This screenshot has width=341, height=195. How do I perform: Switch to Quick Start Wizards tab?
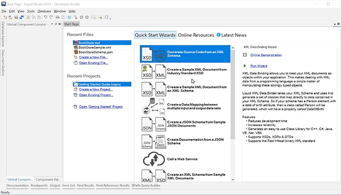[x=155, y=35]
